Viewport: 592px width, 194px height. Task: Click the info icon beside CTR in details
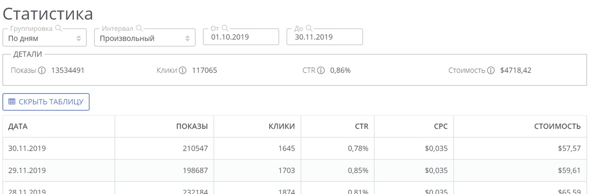point(321,71)
